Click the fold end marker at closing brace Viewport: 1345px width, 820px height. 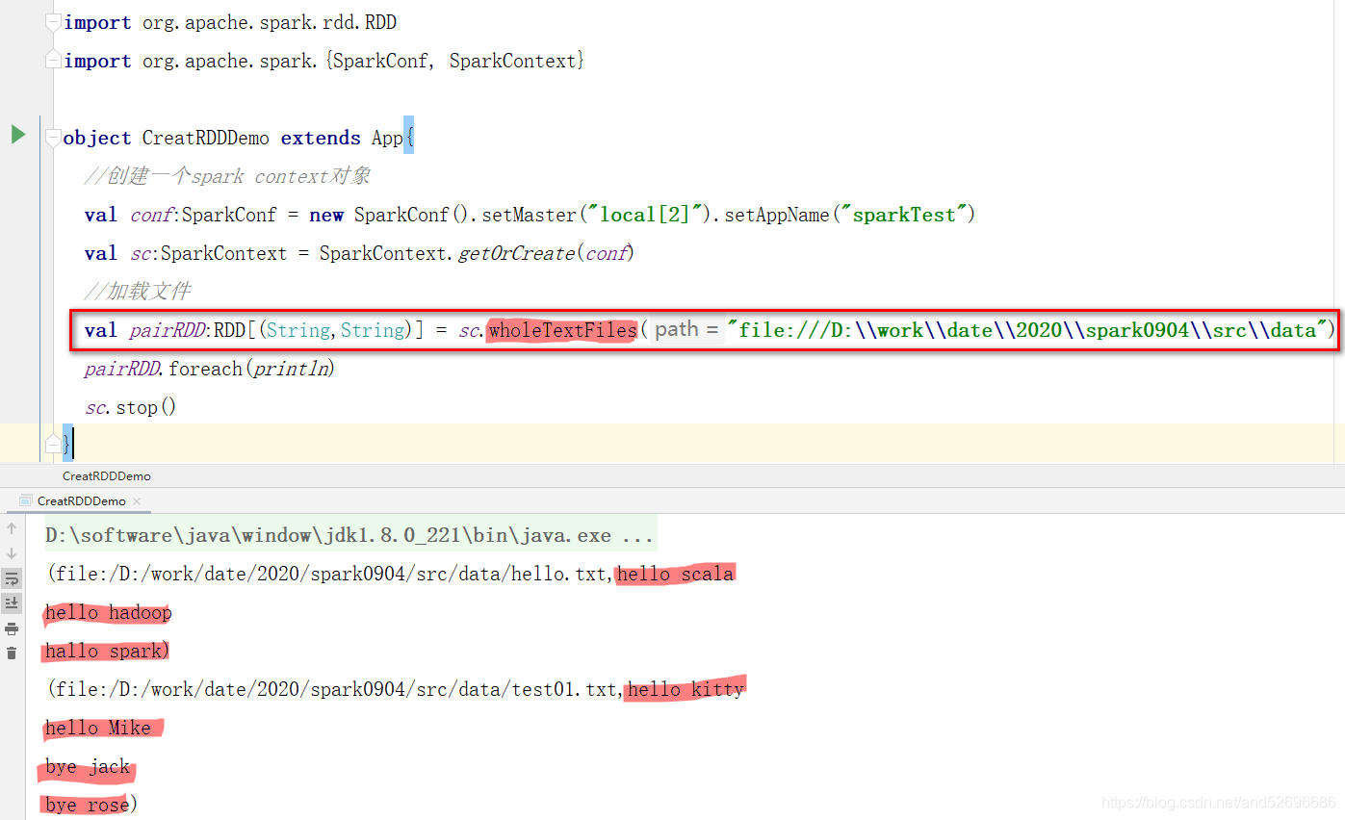[54, 444]
